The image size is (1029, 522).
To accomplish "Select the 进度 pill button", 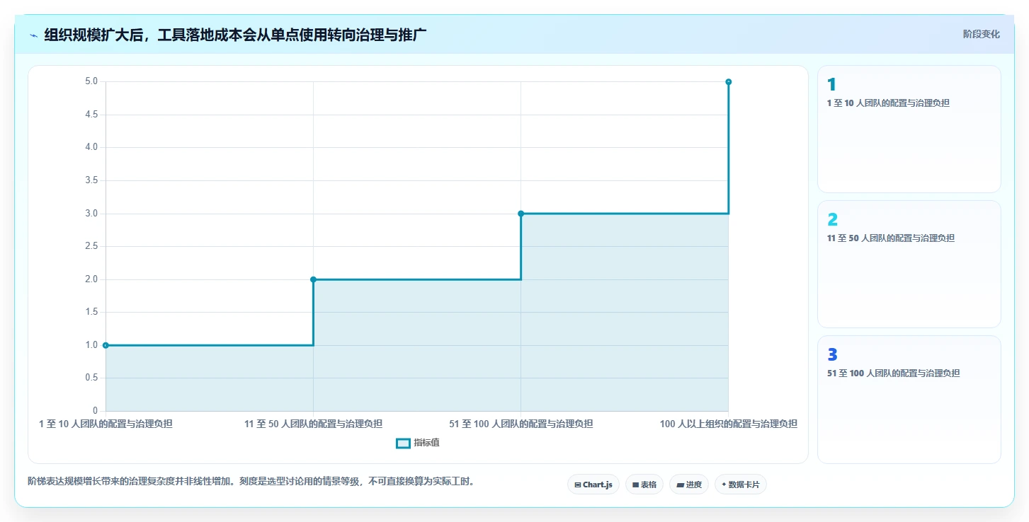I will pos(688,485).
